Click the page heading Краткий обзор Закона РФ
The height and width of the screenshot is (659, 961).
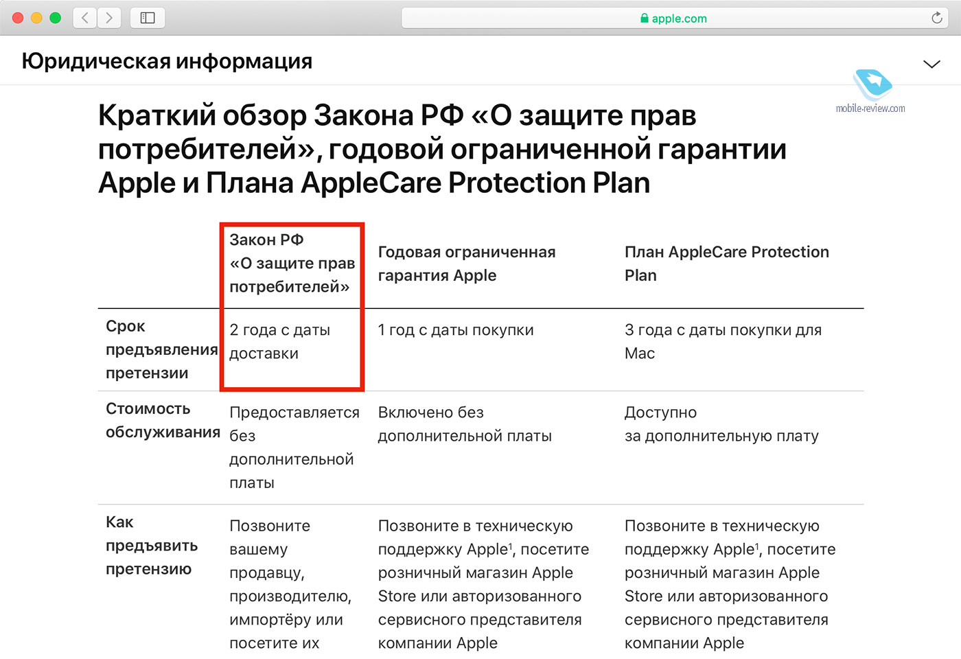442,149
